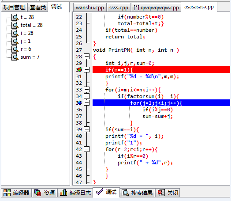Image resolution: width=231 pixels, height=201 pixels.
Task: Click code 'if(number%t==0)'
Action: click(x=141, y=17)
